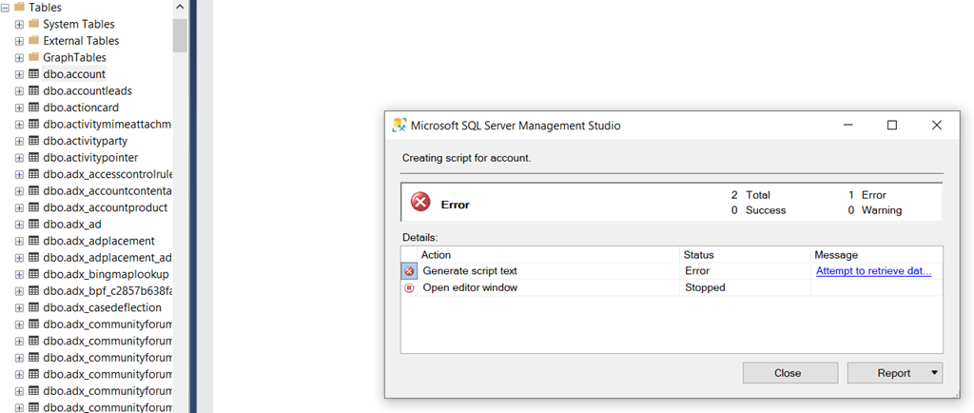Click the Status column header
Screen dimensions: 974x413
746,255
